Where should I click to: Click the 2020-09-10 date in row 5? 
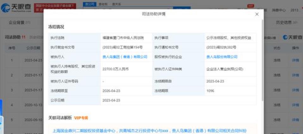(34, 120)
